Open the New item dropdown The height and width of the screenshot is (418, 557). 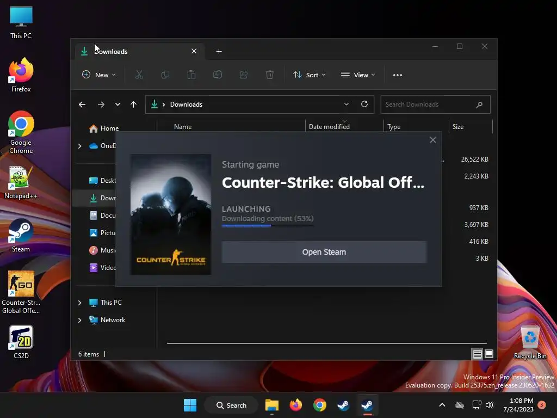pyautogui.click(x=99, y=75)
